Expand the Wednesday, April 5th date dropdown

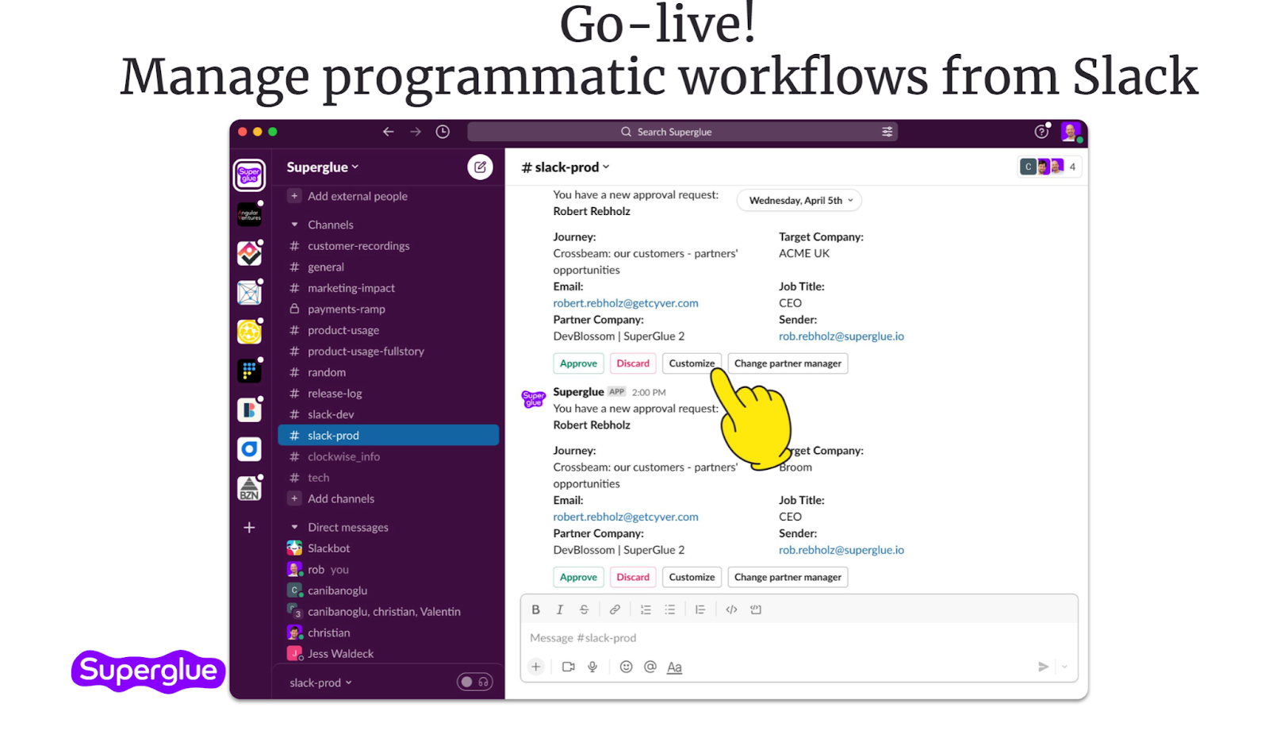pos(798,200)
